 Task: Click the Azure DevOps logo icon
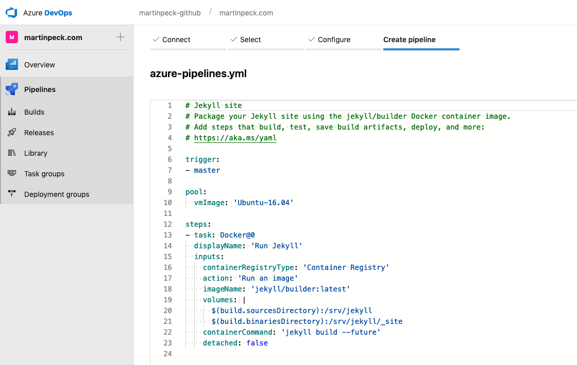(x=11, y=12)
